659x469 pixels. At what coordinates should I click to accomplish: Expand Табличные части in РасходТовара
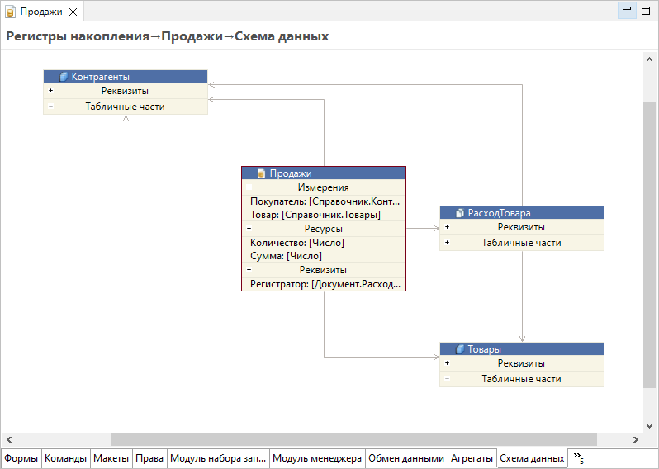447,243
